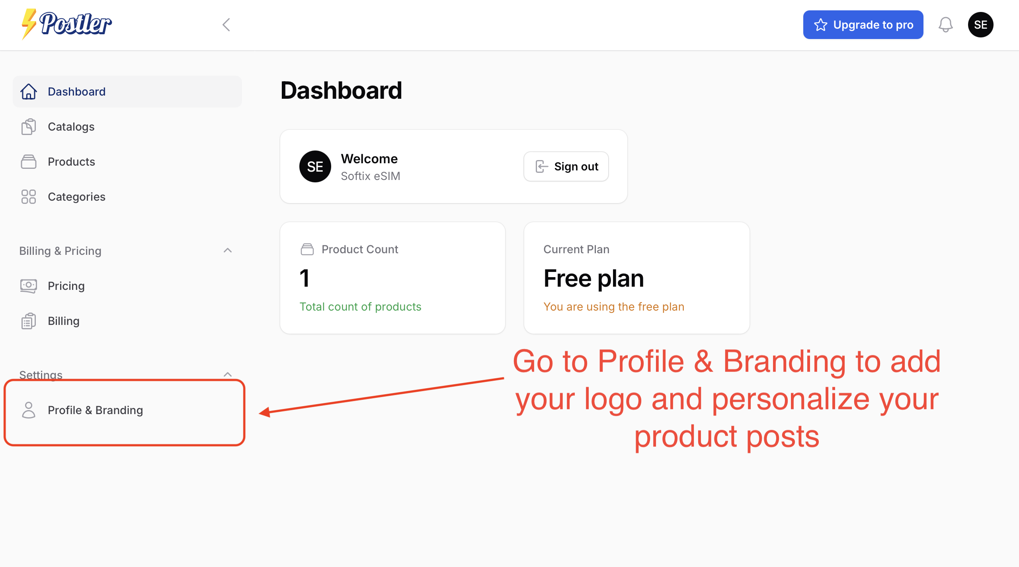Open notifications via the bell icon
This screenshot has width=1019, height=567.
pyautogui.click(x=946, y=24)
